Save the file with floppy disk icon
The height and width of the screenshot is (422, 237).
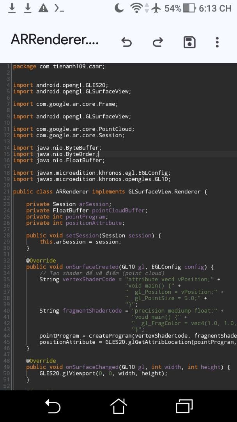(189, 43)
